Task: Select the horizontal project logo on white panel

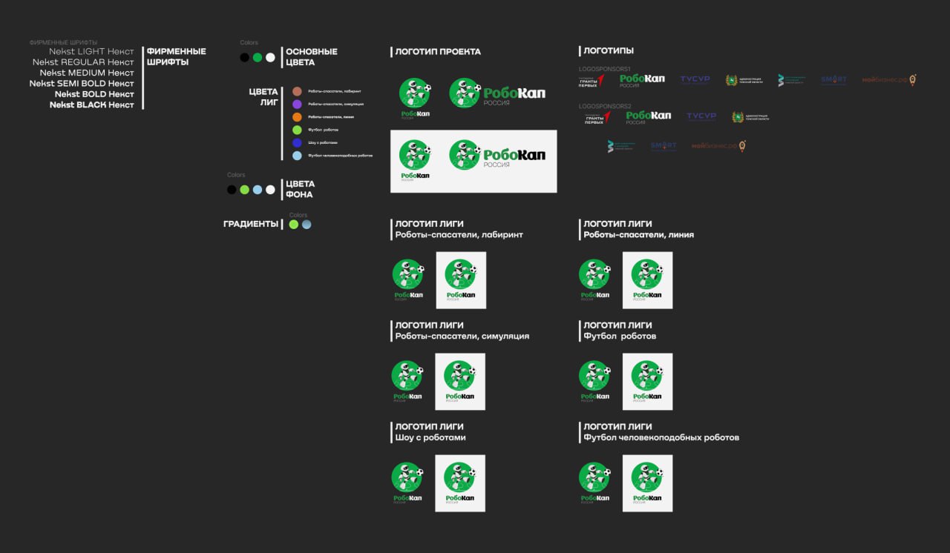Action: pyautogui.click(x=497, y=155)
